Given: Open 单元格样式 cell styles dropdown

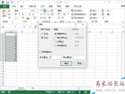Looking at the screenshot, I should (78, 18).
